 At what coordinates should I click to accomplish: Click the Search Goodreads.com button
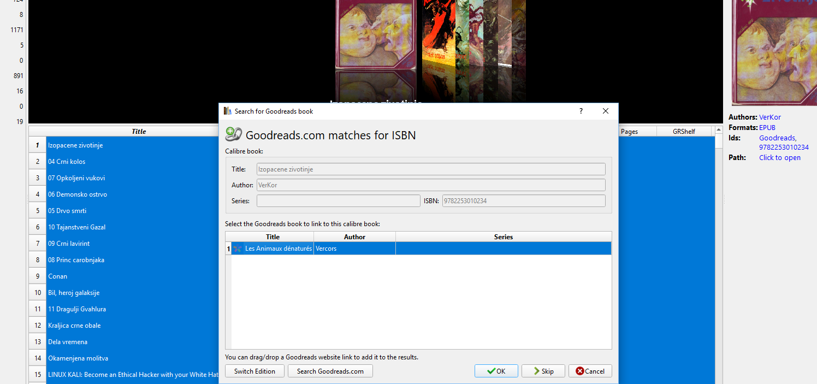click(x=330, y=371)
